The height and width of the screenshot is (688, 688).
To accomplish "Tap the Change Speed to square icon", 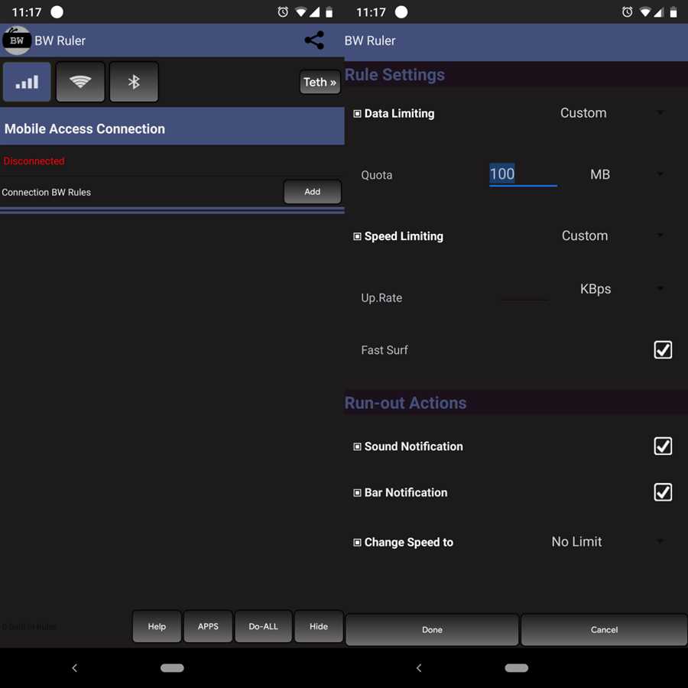I will (357, 542).
